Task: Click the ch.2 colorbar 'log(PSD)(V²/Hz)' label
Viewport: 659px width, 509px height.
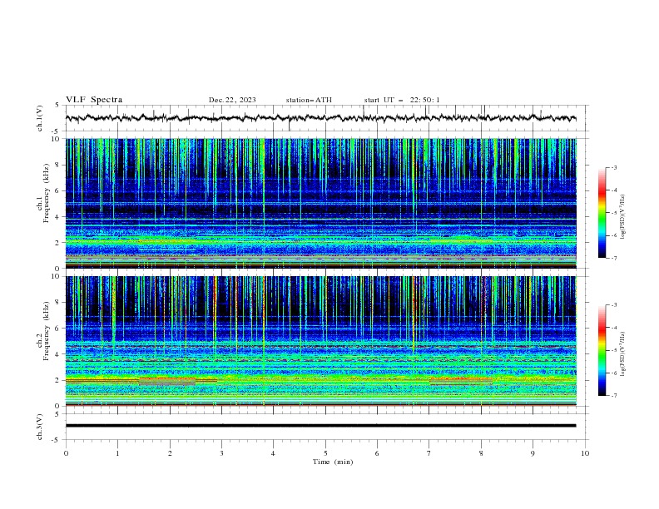Action: (x=623, y=354)
